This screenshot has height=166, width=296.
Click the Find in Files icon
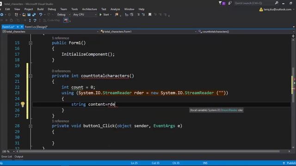[x=117, y=14]
